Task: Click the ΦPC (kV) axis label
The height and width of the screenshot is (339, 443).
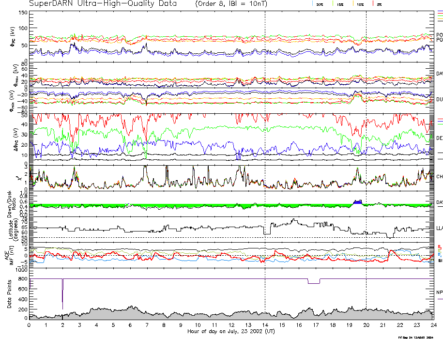Action: point(13,37)
